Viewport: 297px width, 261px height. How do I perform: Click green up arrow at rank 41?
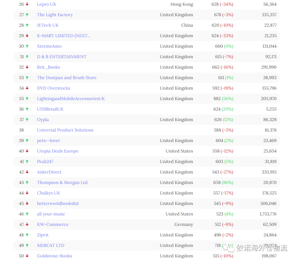27,161
